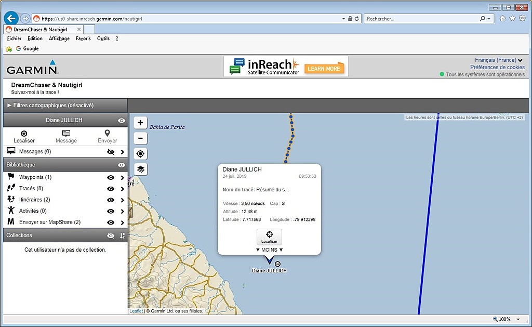Center map with the locate target button

tap(140, 154)
